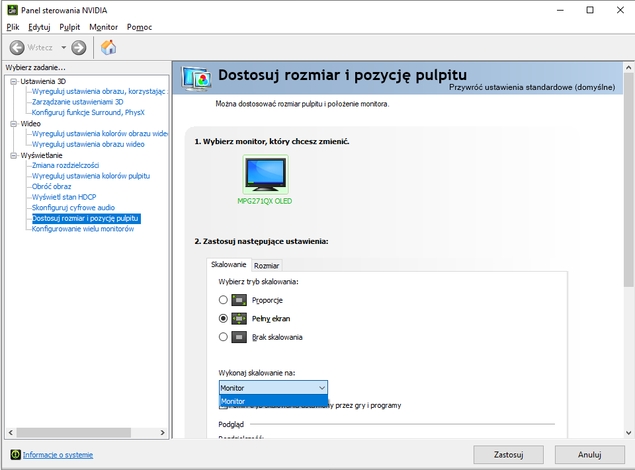Click the Brak skalowania scaling mode icon

pos(239,337)
